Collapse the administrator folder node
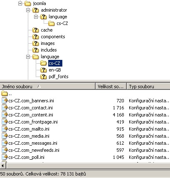 [28, 10]
